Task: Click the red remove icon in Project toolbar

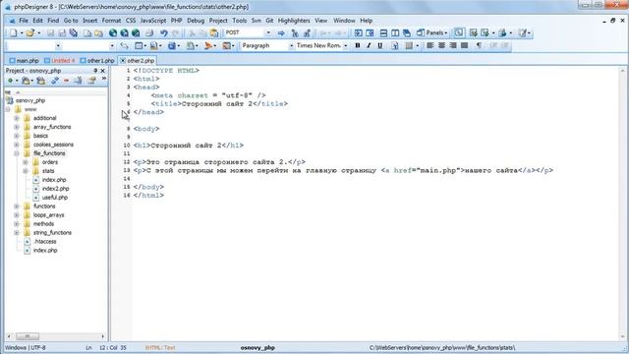Action: pyautogui.click(x=66, y=81)
